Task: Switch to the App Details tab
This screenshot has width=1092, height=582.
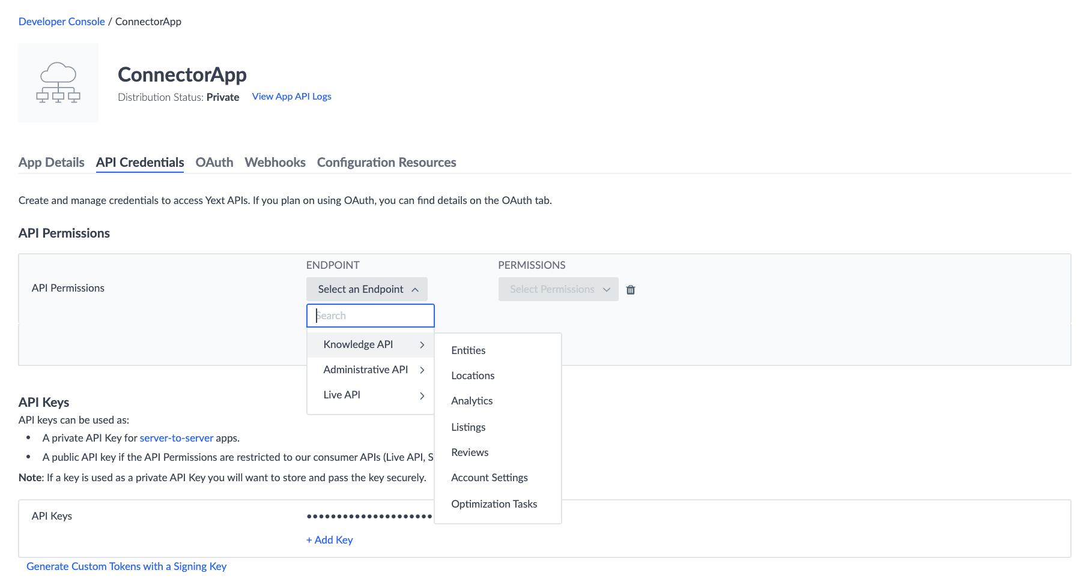Action: (52, 163)
